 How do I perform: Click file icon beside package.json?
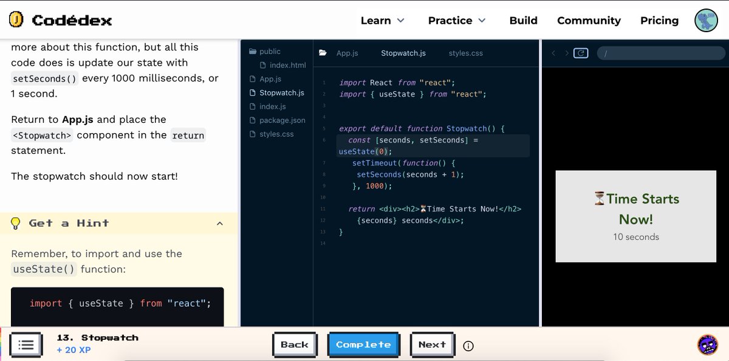pyautogui.click(x=254, y=120)
